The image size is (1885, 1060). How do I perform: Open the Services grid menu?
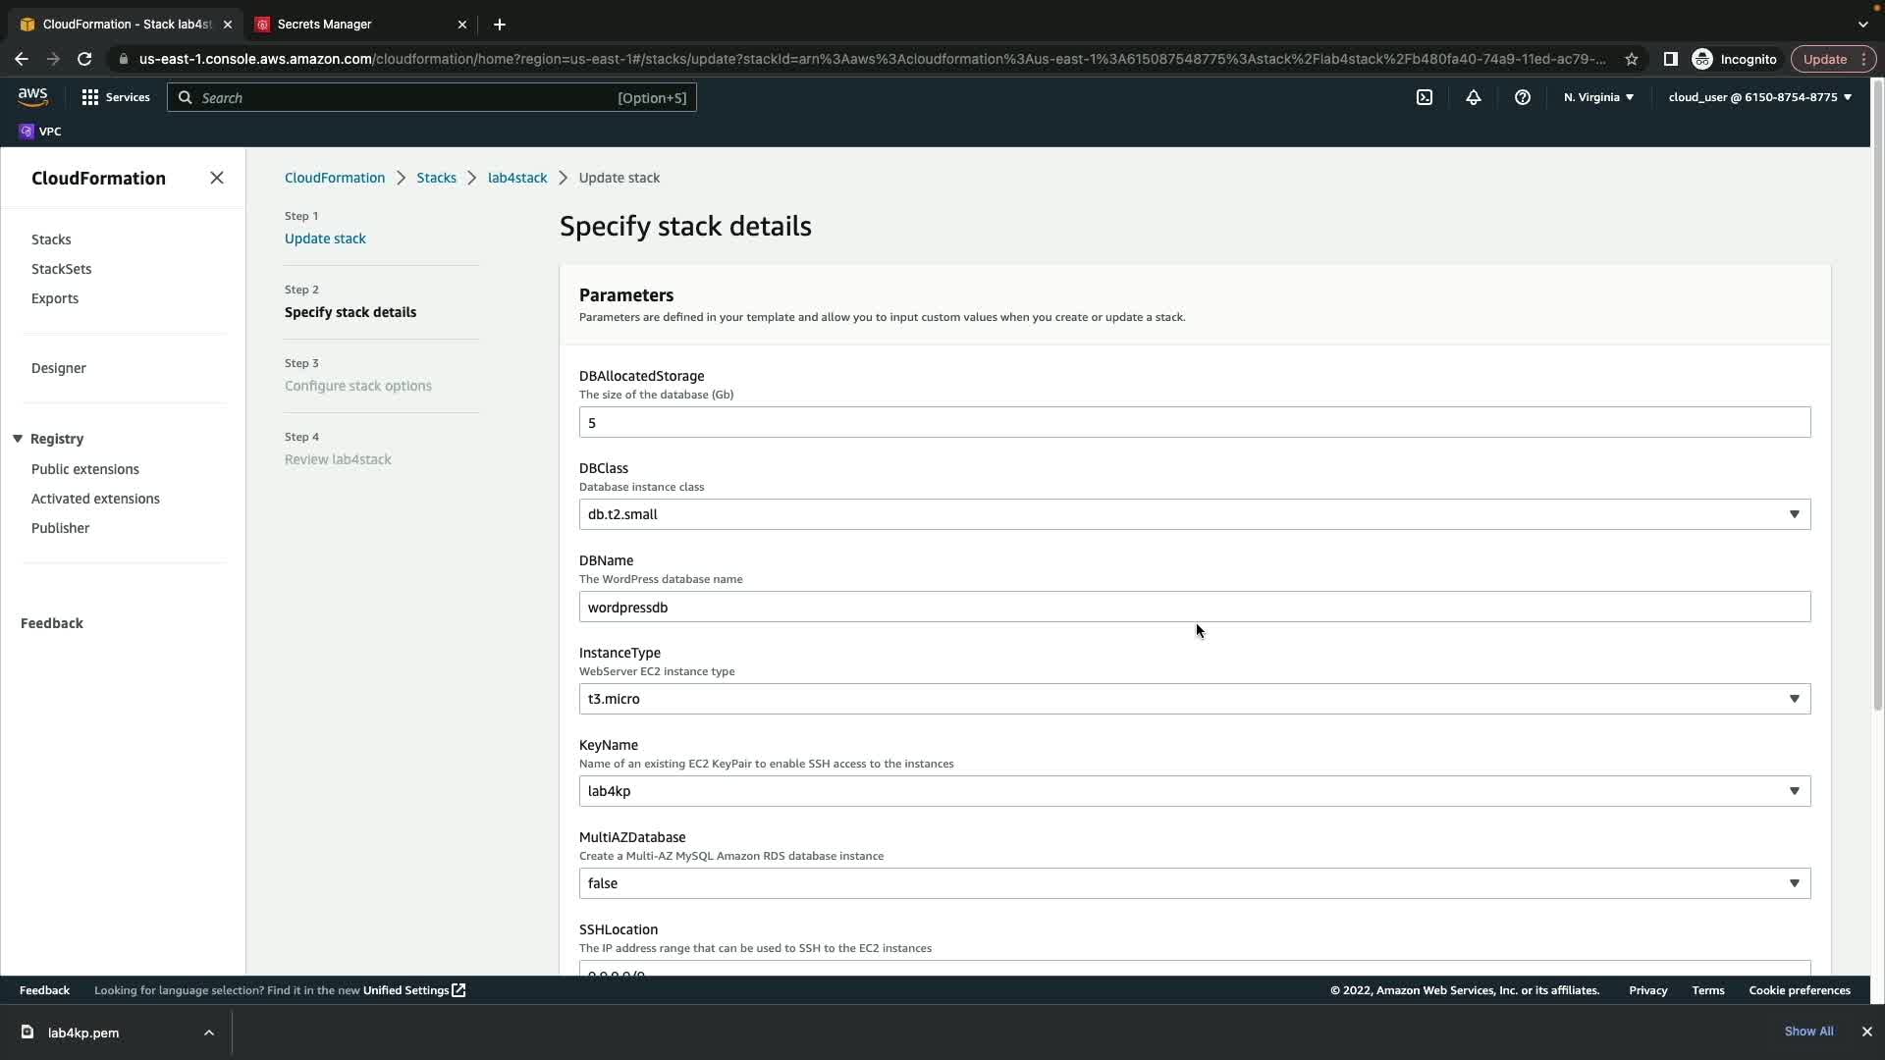coord(115,97)
